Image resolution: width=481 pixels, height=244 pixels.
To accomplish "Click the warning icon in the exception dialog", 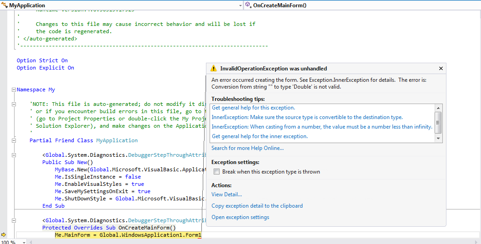I will click(x=213, y=69).
